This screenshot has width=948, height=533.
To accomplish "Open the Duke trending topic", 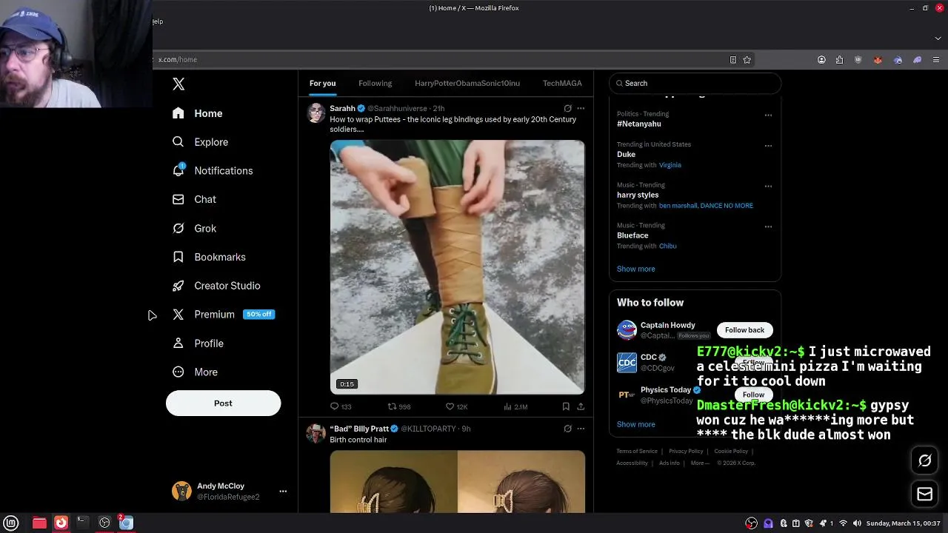I will click(626, 154).
